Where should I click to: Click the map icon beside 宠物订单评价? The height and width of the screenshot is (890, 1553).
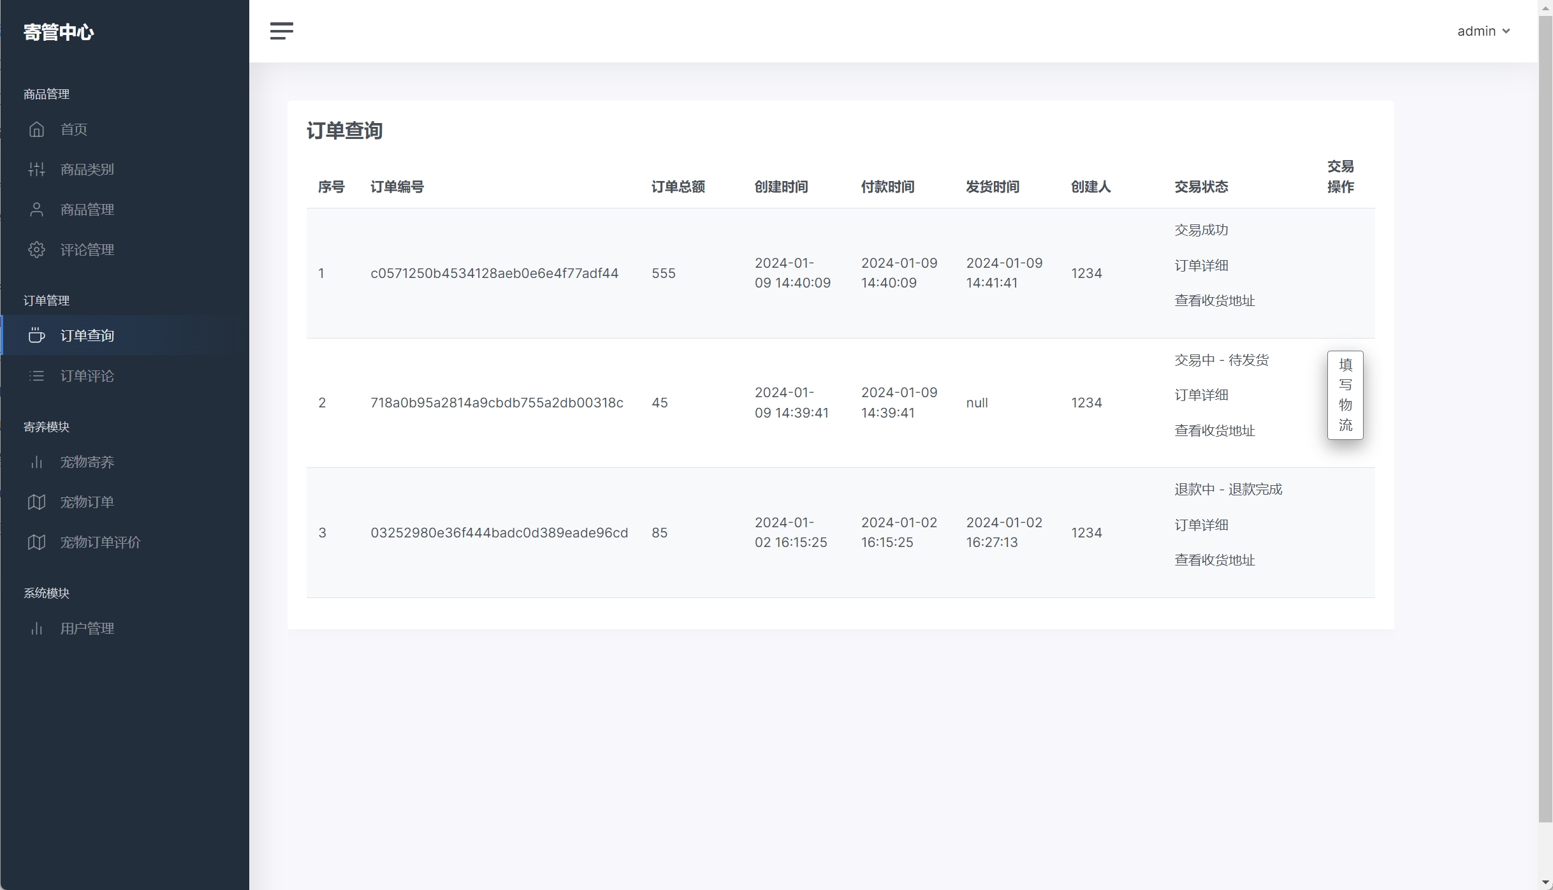36,543
